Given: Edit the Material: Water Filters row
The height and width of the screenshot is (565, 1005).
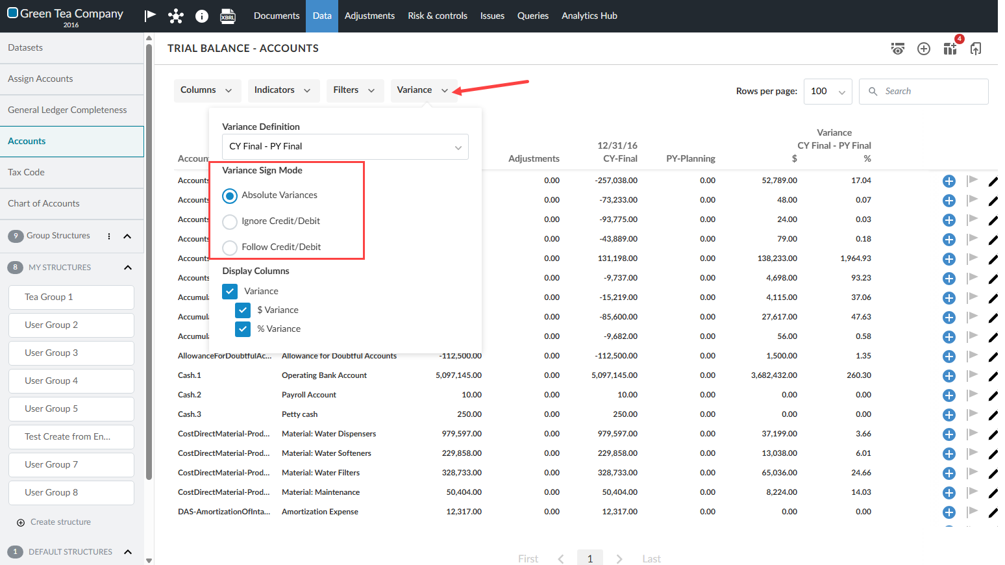Looking at the screenshot, I should 993,473.
